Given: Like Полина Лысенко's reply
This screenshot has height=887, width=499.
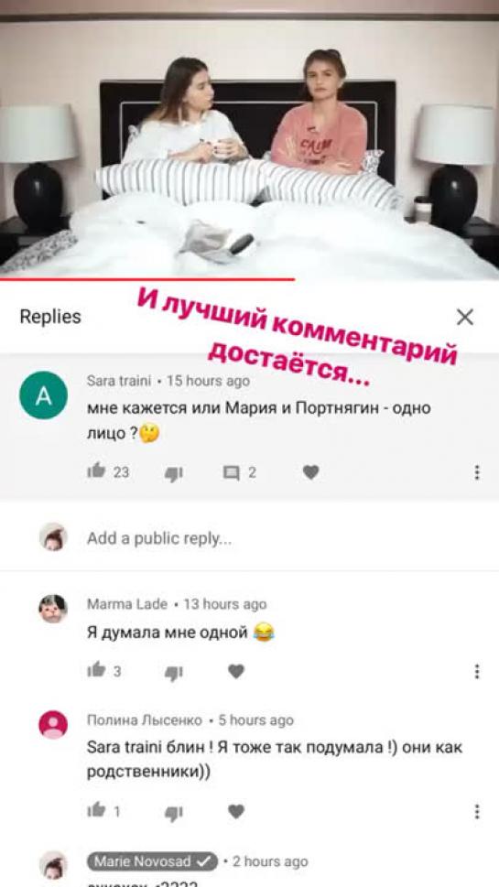Looking at the screenshot, I should (x=97, y=811).
